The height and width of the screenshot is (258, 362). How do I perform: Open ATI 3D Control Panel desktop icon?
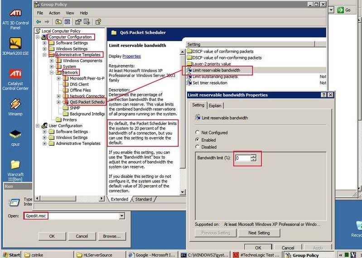(x=15, y=13)
